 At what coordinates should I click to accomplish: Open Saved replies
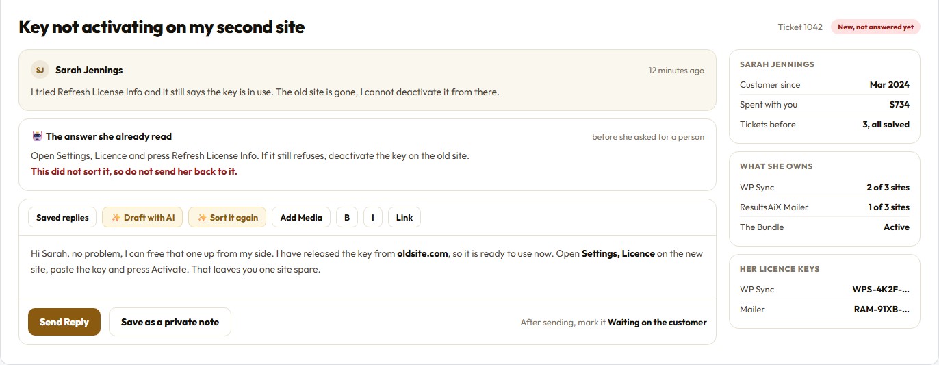click(x=62, y=217)
